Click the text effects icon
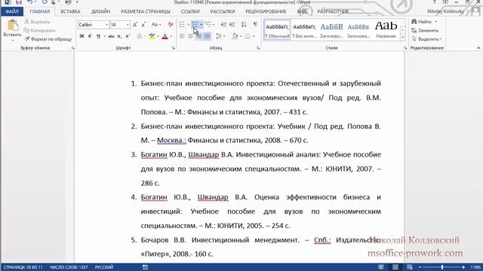The width and height of the screenshot is (483, 271). tap(140, 36)
